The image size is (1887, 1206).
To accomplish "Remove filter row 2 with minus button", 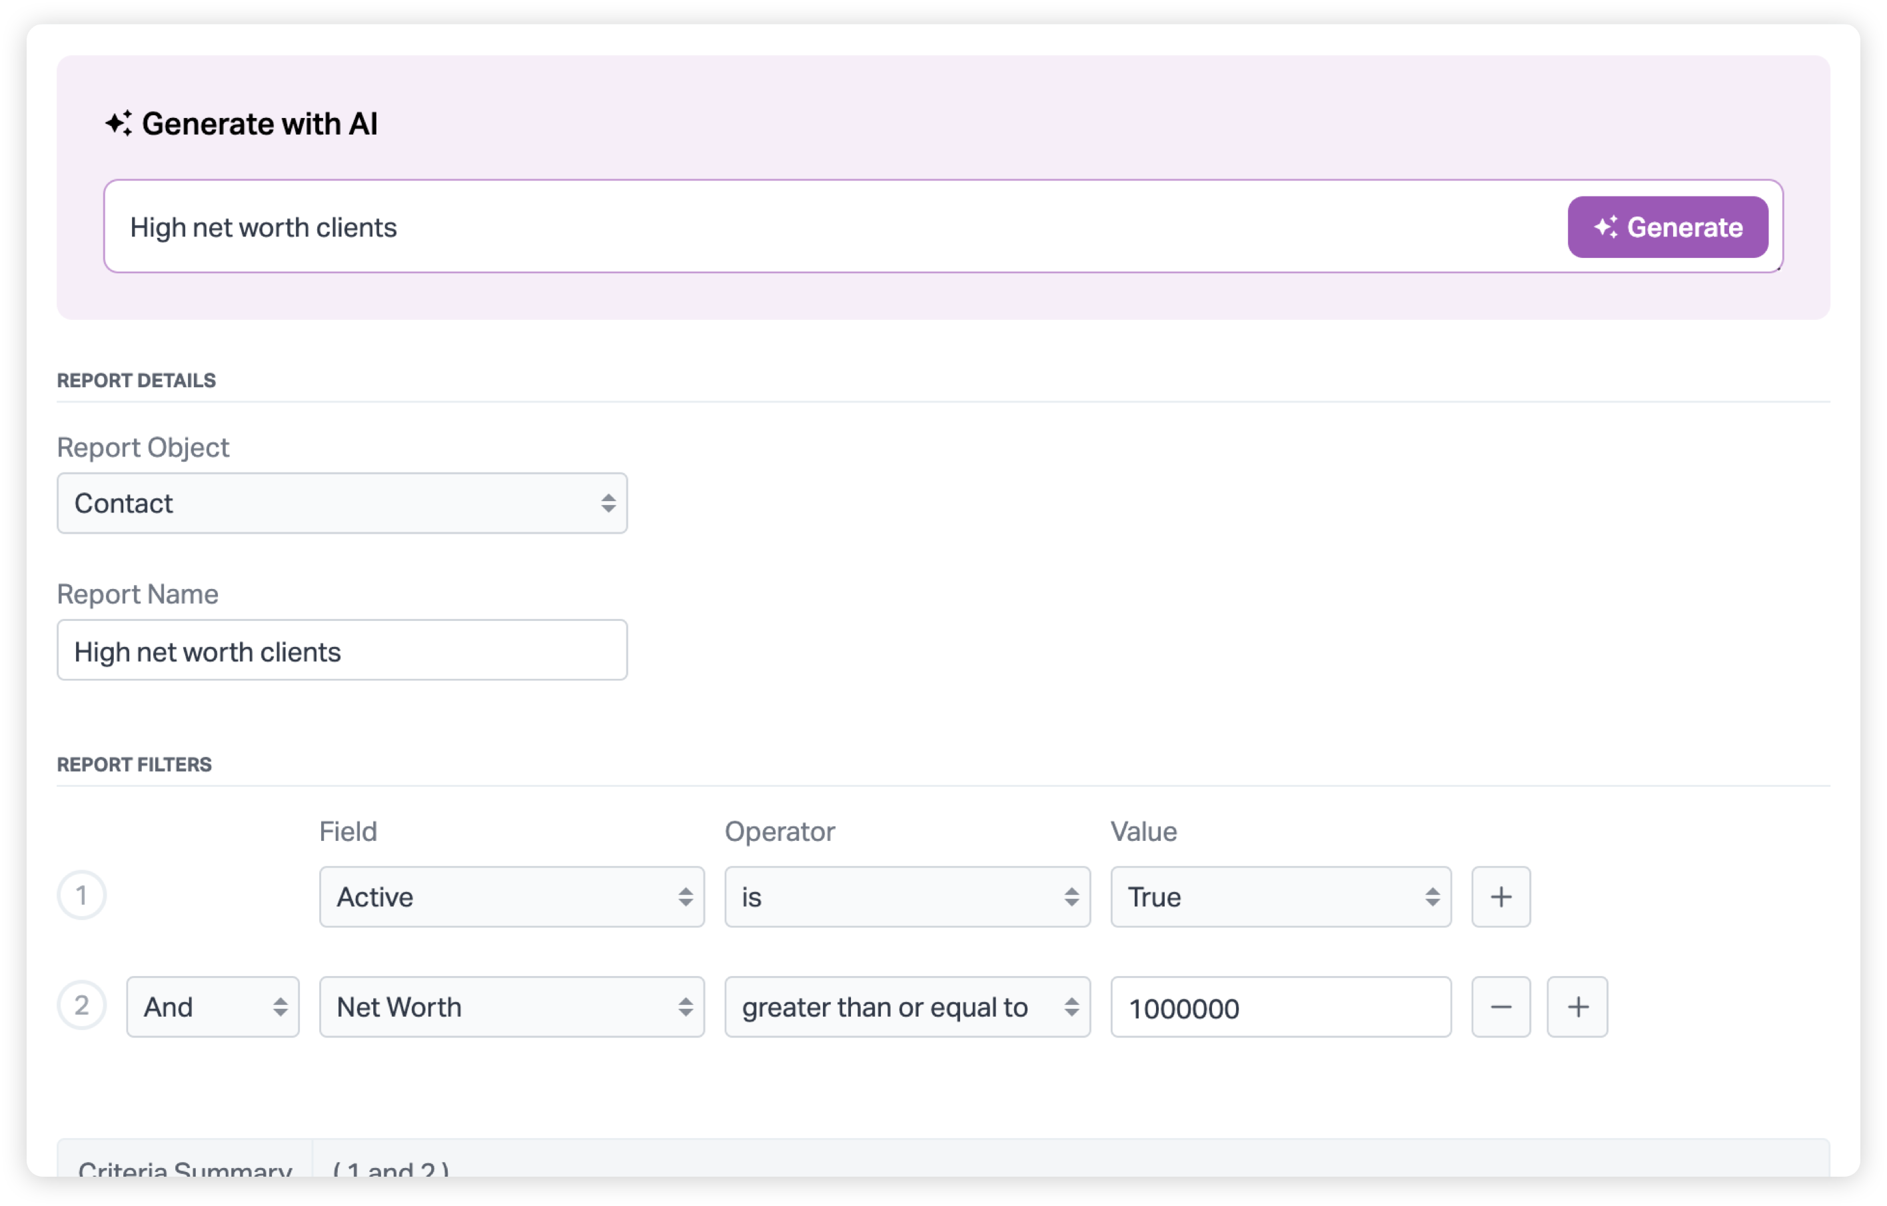I will tap(1501, 1007).
